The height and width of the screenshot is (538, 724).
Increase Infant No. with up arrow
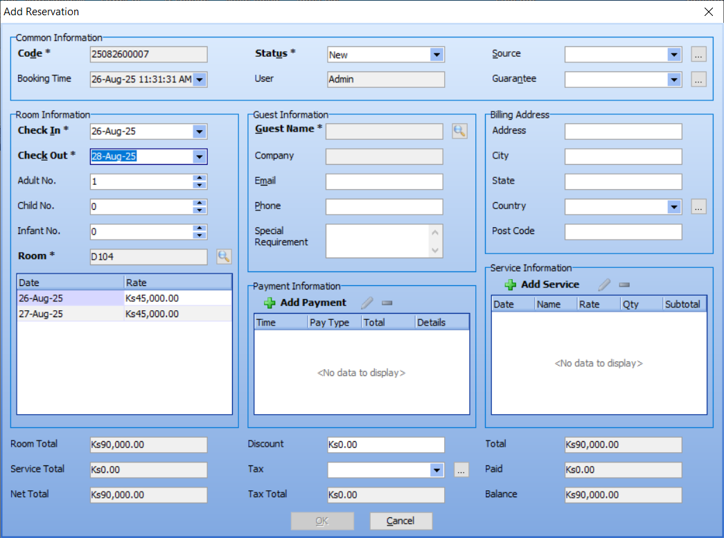200,228
